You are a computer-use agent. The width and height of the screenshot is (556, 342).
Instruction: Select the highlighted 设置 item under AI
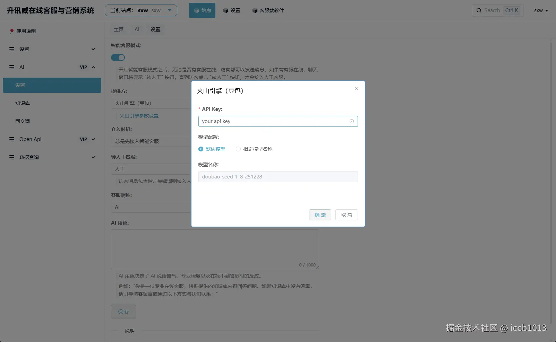point(52,85)
